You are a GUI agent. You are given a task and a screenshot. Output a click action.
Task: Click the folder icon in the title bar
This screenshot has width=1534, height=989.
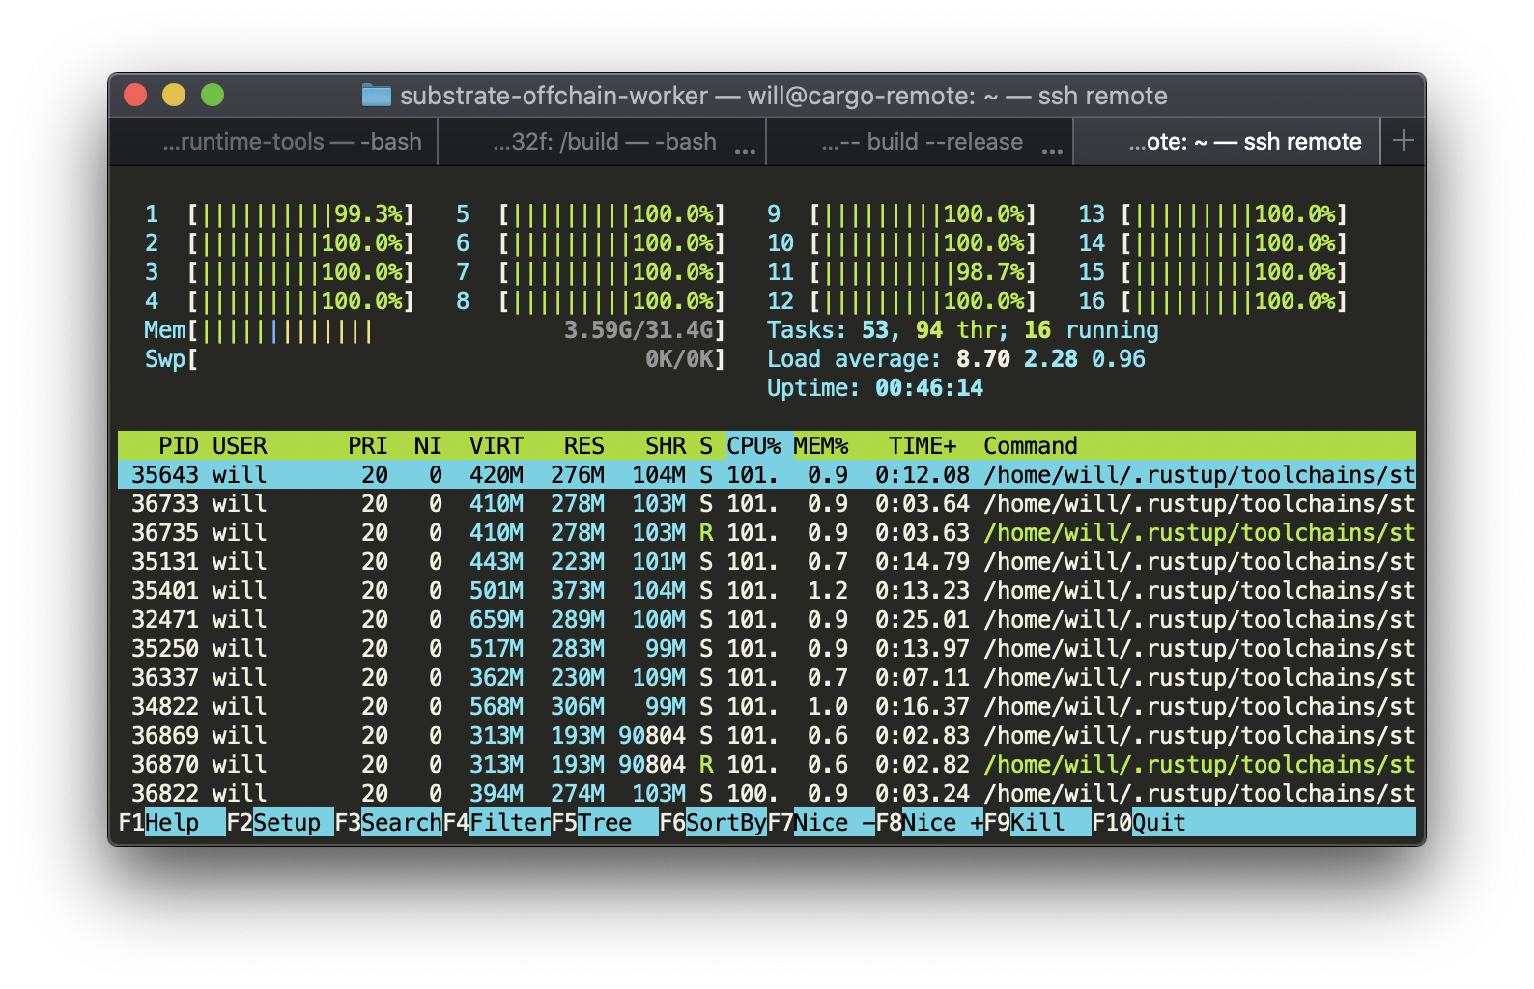(376, 95)
